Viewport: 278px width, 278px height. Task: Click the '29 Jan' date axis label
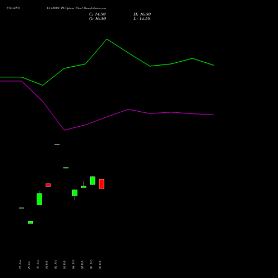click(29, 265)
